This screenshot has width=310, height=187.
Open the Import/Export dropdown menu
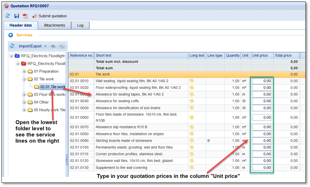[32, 46]
